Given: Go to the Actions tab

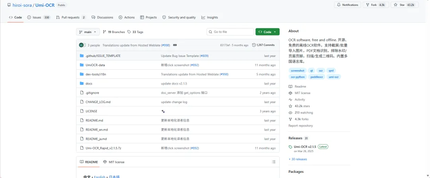Looking at the screenshot, I should pyautogui.click(x=127, y=17).
